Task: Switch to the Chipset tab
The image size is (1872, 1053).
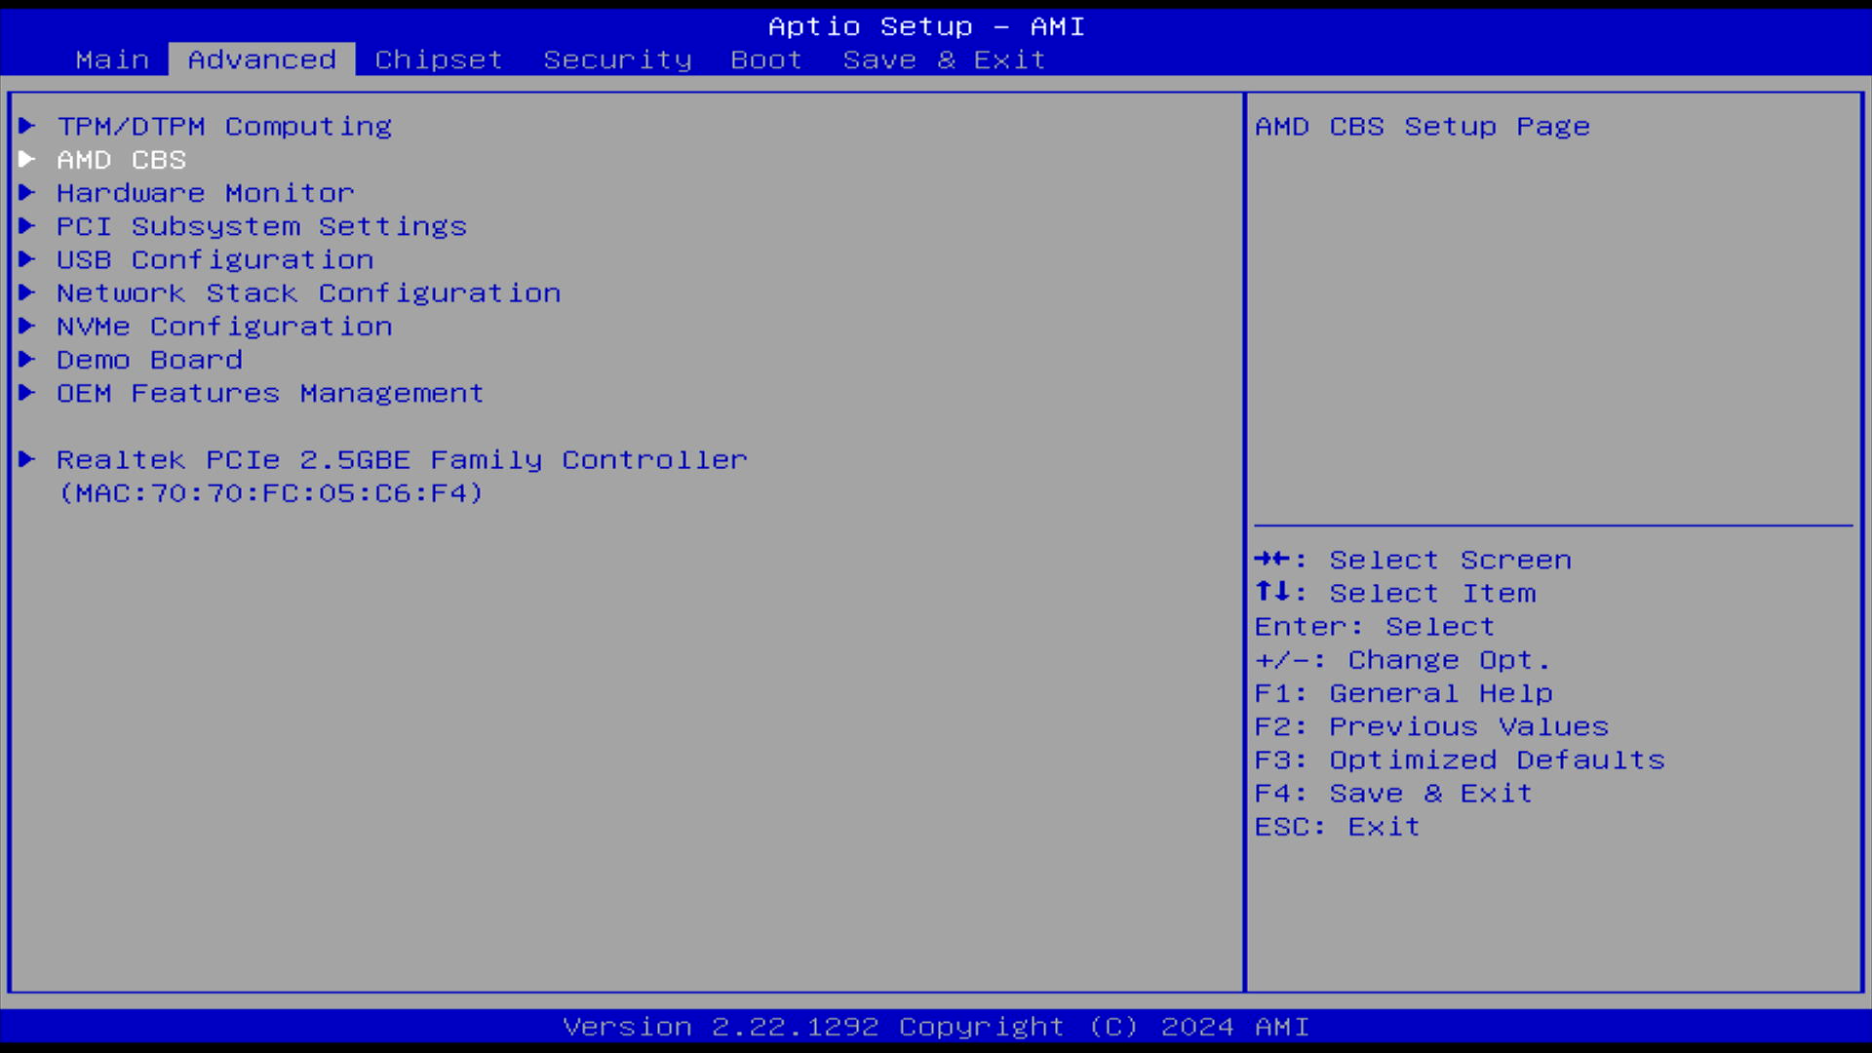Action: coord(439,59)
